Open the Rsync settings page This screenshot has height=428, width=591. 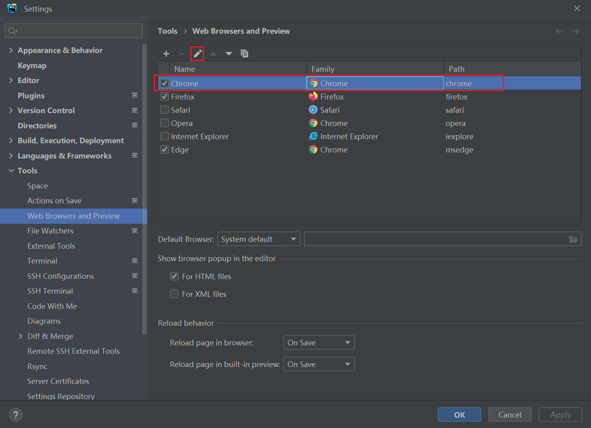(37, 366)
